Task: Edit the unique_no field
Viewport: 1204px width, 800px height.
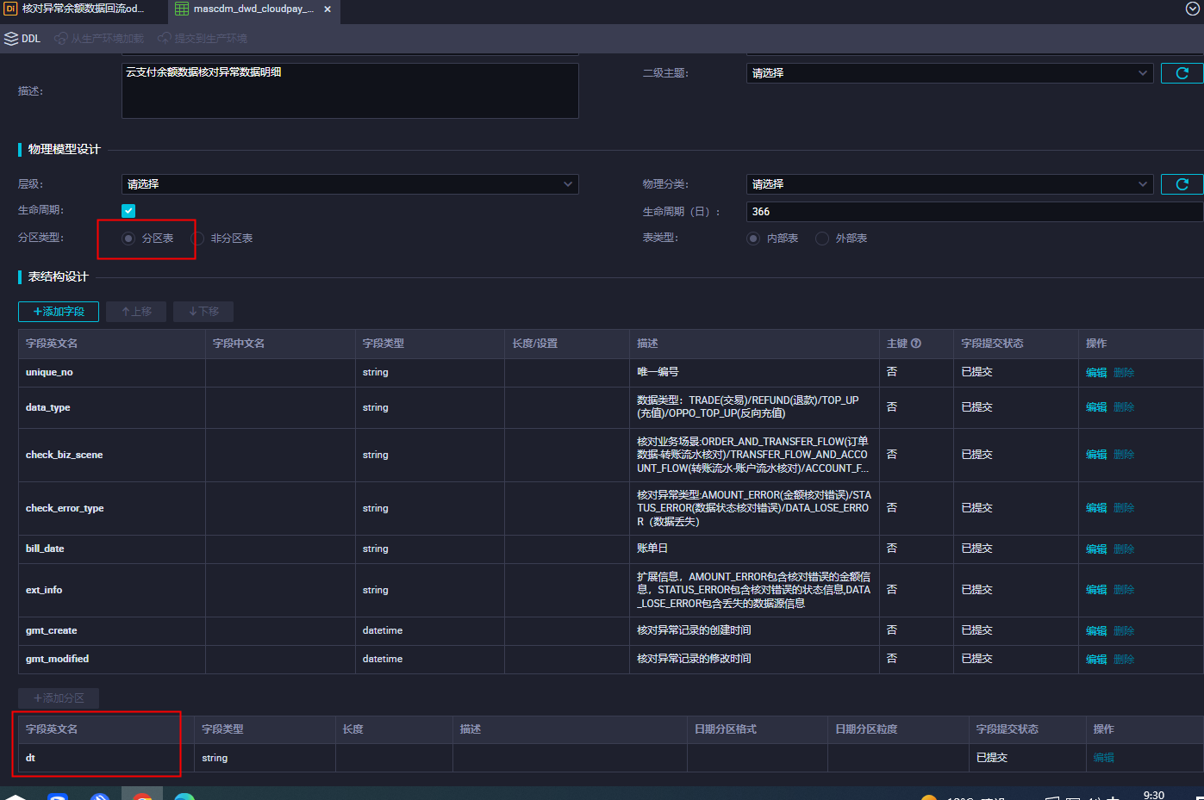Action: (x=1096, y=373)
